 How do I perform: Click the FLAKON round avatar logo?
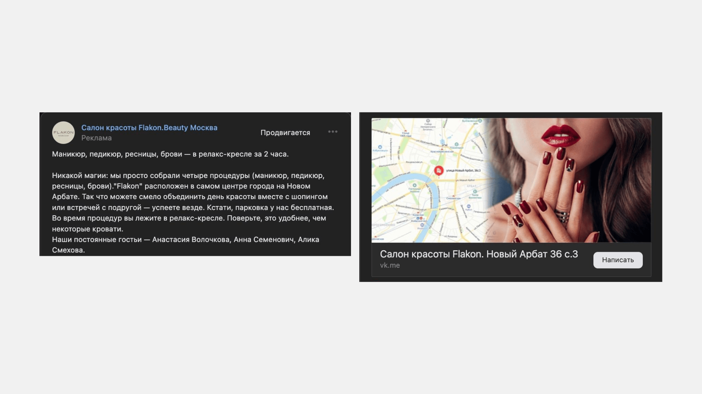(63, 132)
